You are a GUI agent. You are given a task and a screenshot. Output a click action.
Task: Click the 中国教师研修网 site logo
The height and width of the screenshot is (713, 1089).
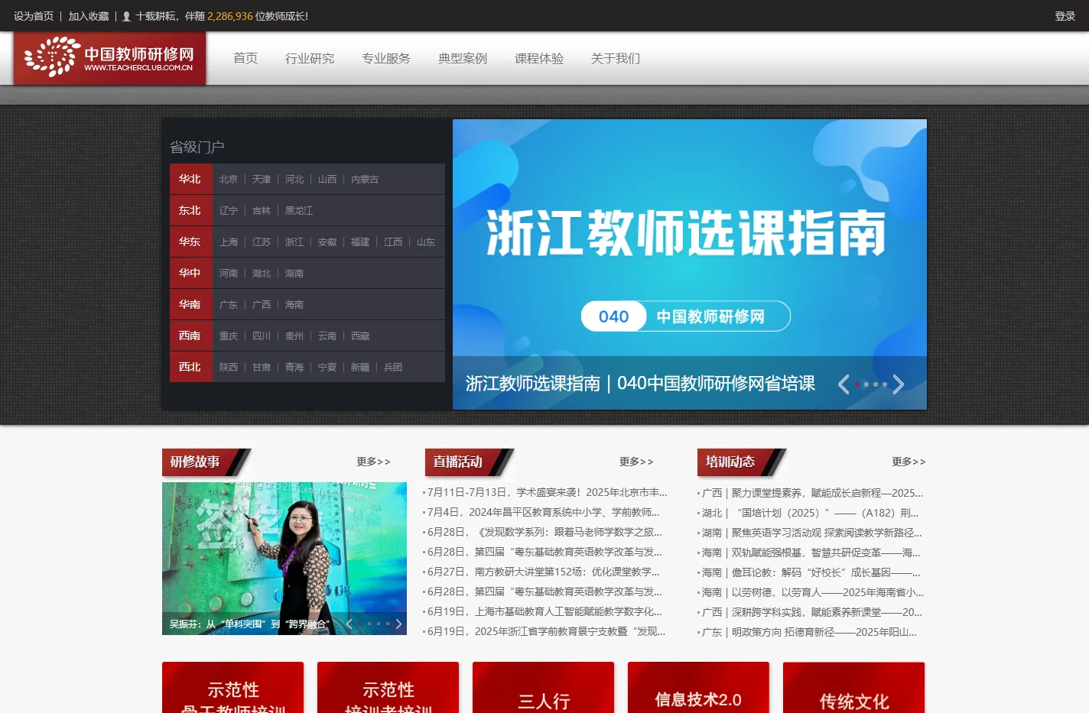pos(109,58)
